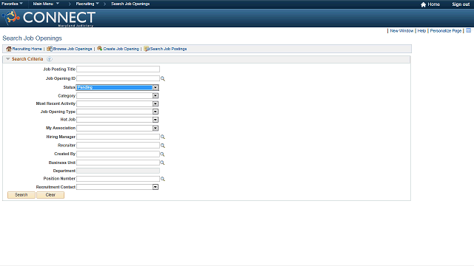The height and width of the screenshot is (266, 474).
Task: Click the Recruiting Home link text
Action: [27, 49]
